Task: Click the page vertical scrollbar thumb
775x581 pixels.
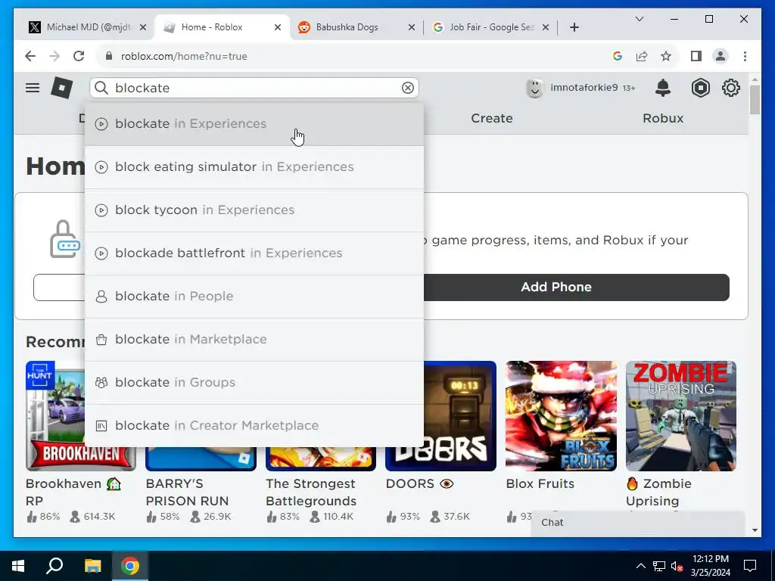Action: pyautogui.click(x=755, y=100)
